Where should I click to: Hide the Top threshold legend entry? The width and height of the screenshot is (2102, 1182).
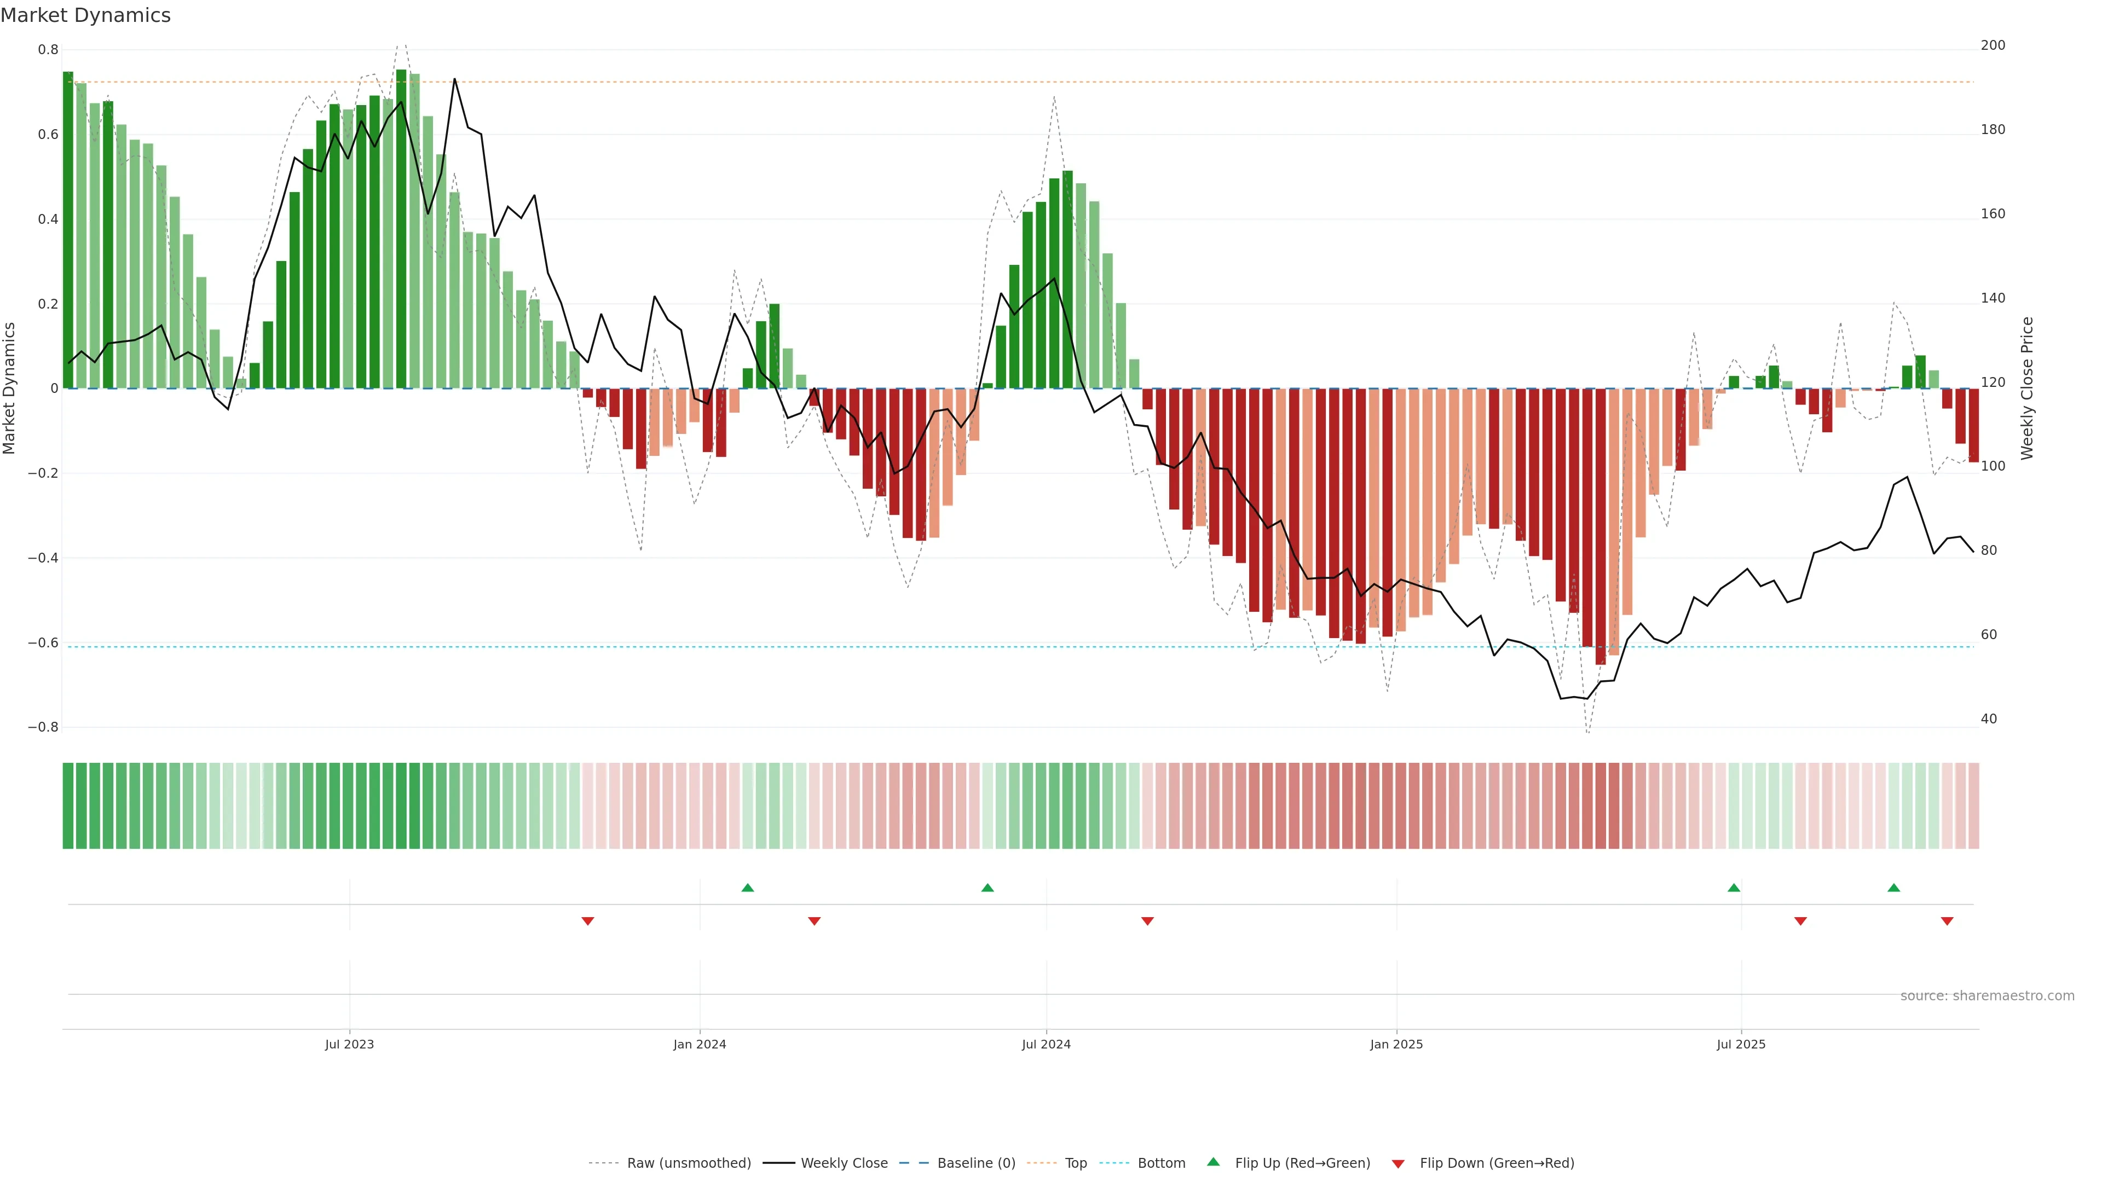[x=1076, y=1163]
